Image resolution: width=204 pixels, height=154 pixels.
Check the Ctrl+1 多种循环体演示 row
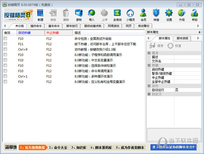point(5,76)
